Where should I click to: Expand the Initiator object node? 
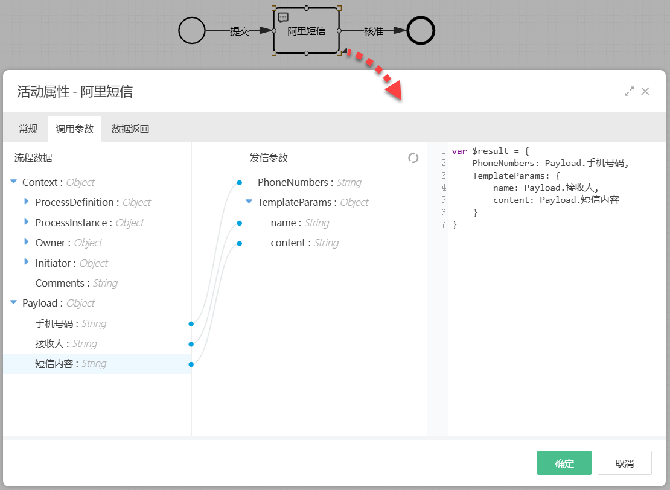coord(26,262)
